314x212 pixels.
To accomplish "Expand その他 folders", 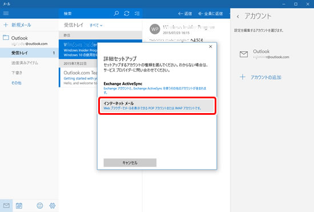I will coord(16,83).
